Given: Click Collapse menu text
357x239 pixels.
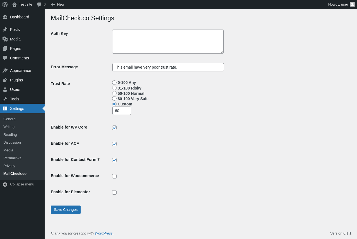Looking at the screenshot, I should click(22, 184).
